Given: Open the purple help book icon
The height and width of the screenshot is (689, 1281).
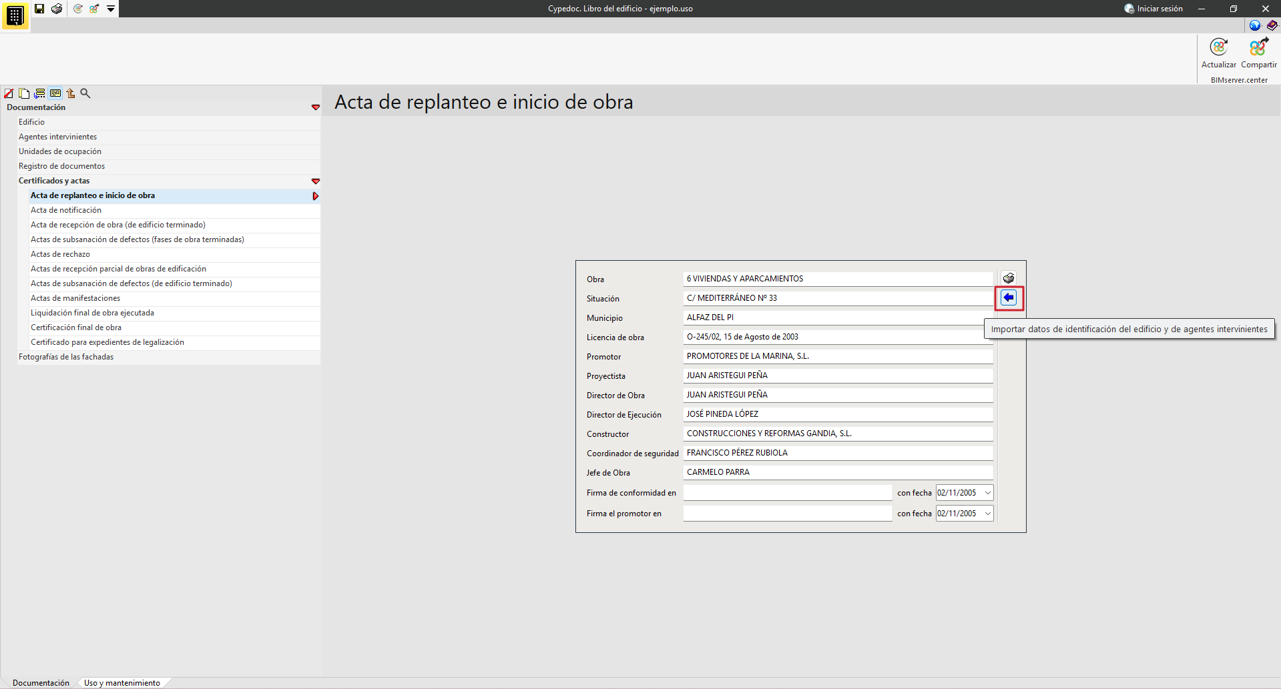Looking at the screenshot, I should pyautogui.click(x=1272, y=25).
